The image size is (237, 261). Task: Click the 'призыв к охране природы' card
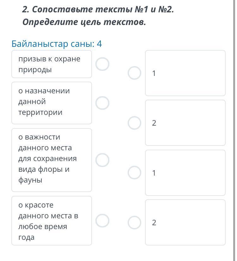click(x=52, y=64)
